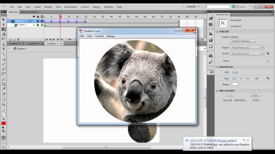
Task: Open the Commands menu
Action: pos(70,7)
